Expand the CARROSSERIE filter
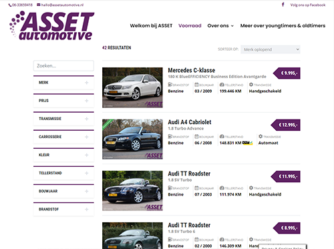Viewport: 334px width, 249px height. point(63,137)
